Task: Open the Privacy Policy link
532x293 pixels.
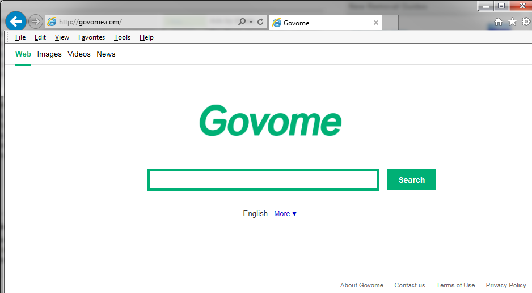Action: (x=506, y=285)
